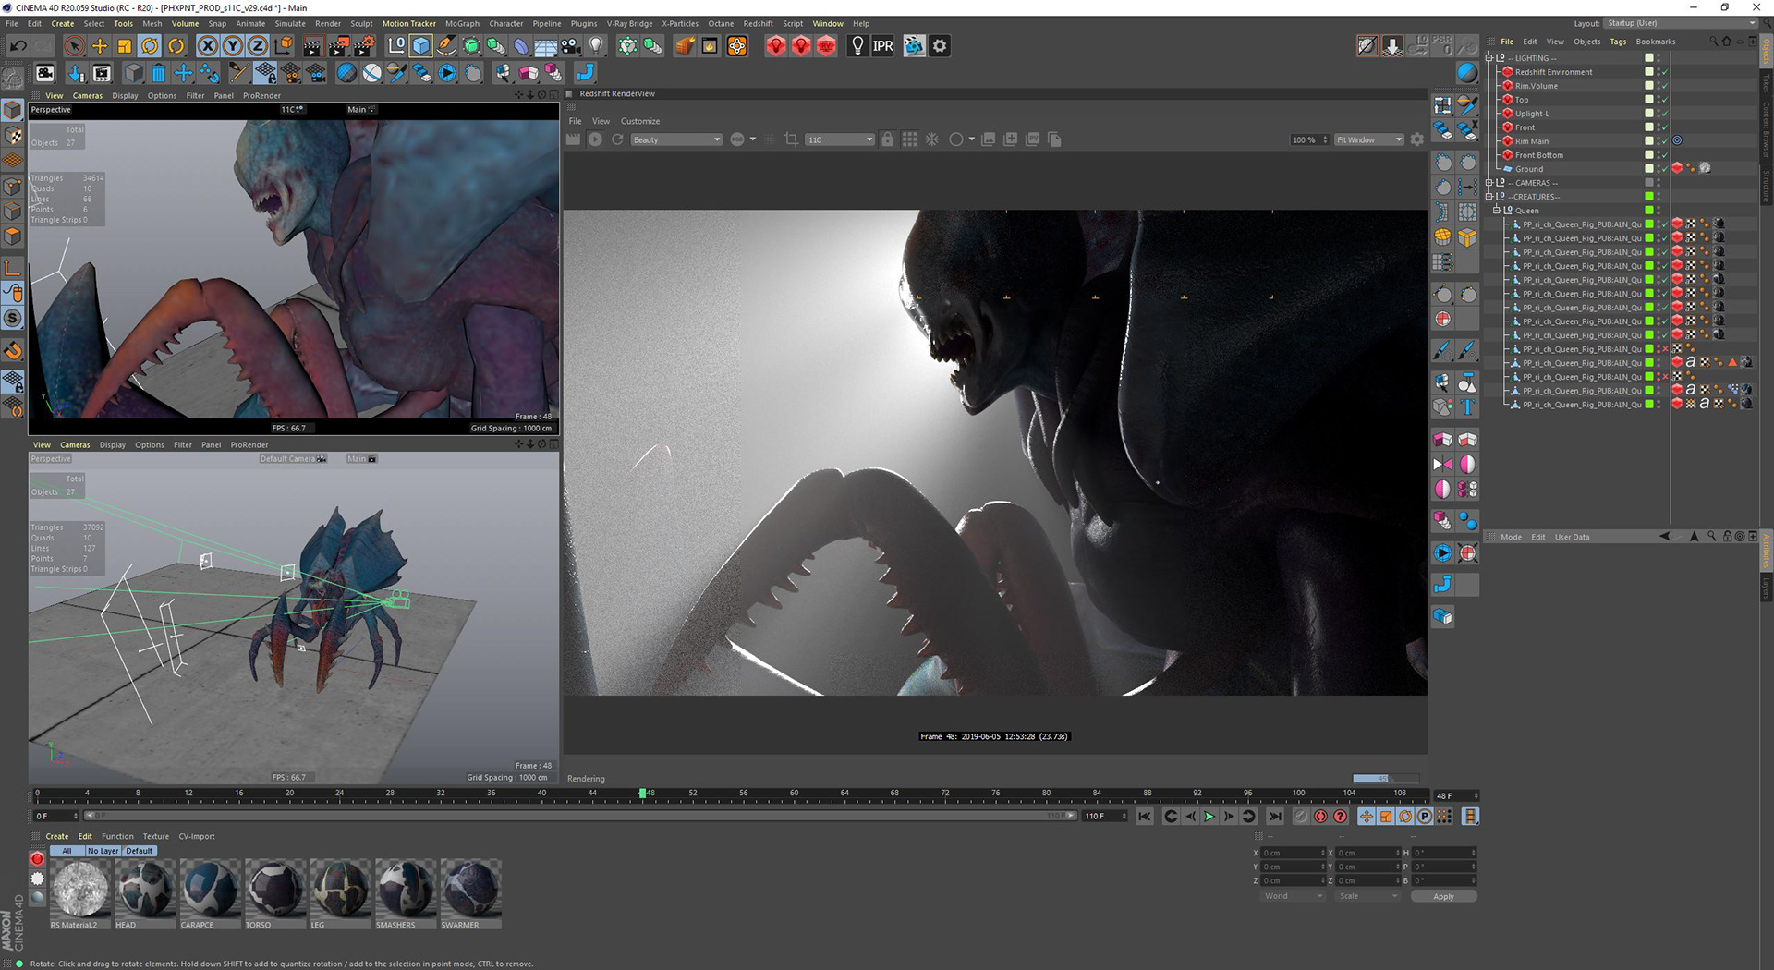1774x970 pixels.
Task: Toggle Ground object enable checkmark
Action: 1664,169
